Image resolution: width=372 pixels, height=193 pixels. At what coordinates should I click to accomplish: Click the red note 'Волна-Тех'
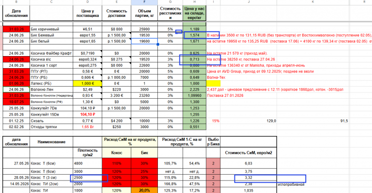coord(216,77)
